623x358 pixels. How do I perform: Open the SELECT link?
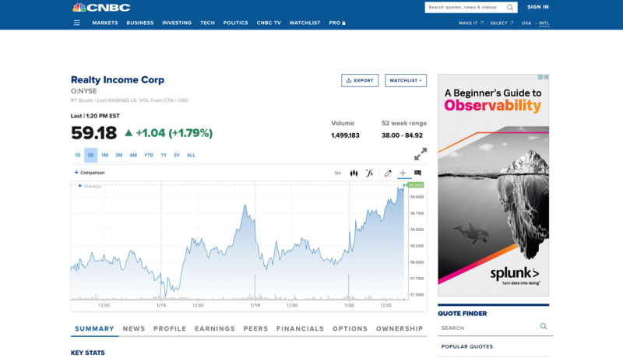click(x=502, y=23)
